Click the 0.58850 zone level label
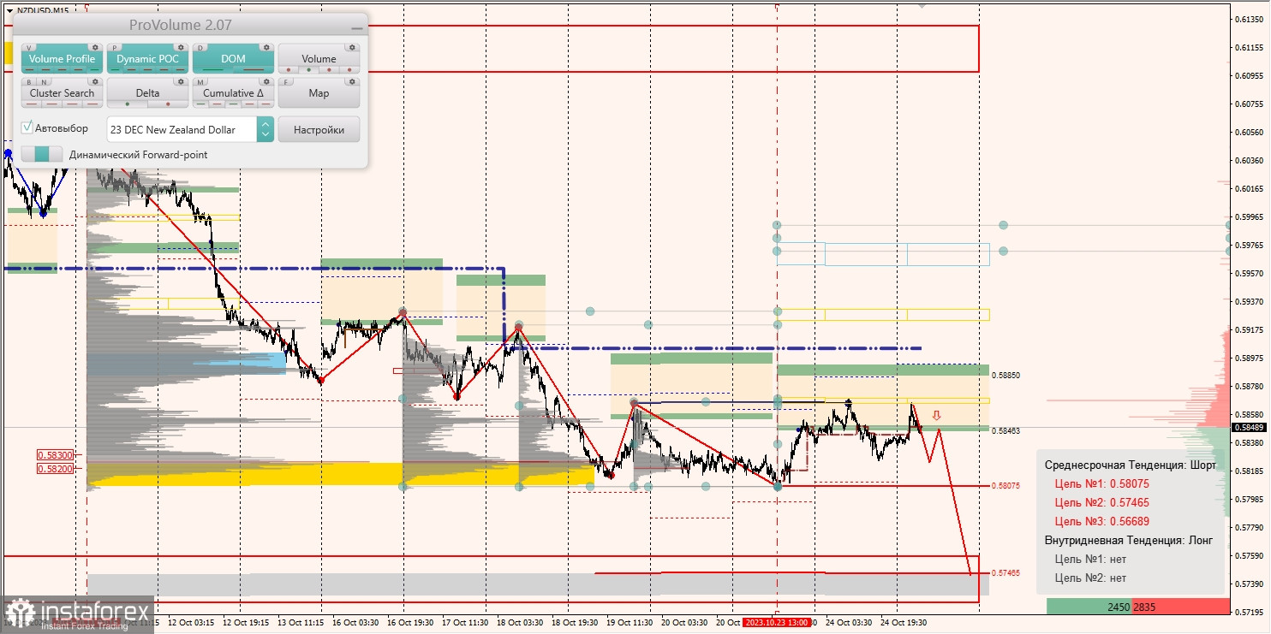Screen dimensions: 1271x634 (1005, 375)
